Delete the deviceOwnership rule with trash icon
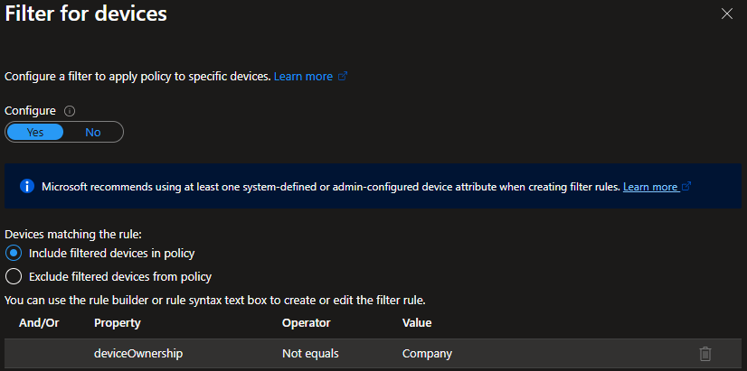 click(705, 354)
